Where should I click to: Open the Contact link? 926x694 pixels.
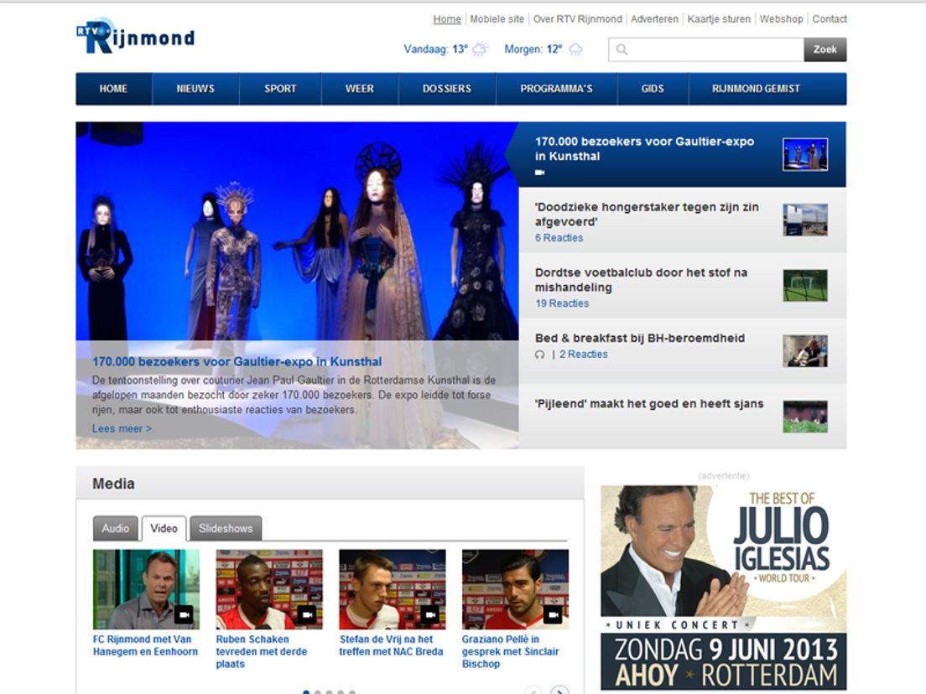[830, 19]
